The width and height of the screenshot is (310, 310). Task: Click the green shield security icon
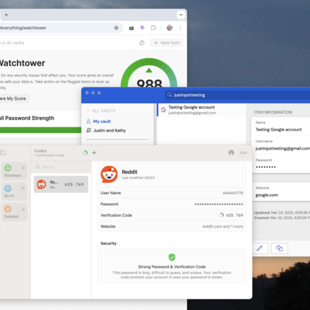coord(172,257)
